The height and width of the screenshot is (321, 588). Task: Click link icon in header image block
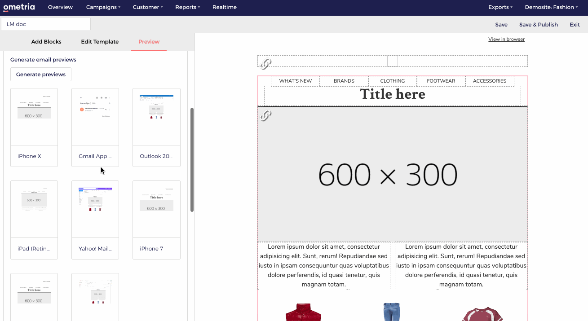(265, 64)
